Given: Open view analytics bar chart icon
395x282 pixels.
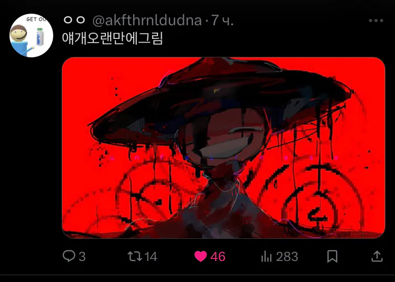Looking at the screenshot, I should [x=266, y=256].
